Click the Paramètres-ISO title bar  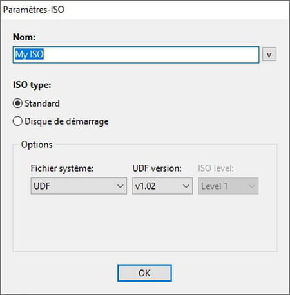145,10
